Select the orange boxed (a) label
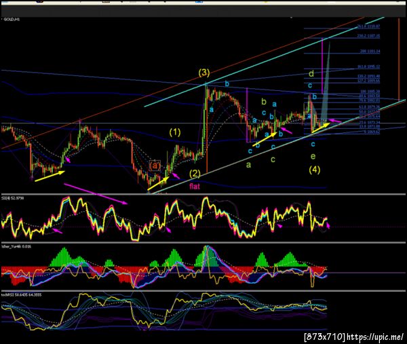 155,166
